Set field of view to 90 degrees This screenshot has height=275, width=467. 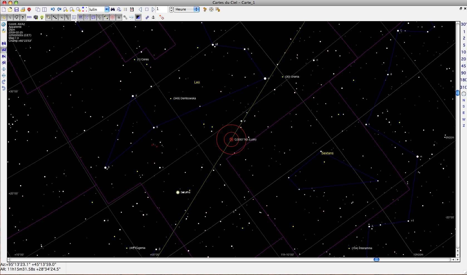click(x=463, y=73)
